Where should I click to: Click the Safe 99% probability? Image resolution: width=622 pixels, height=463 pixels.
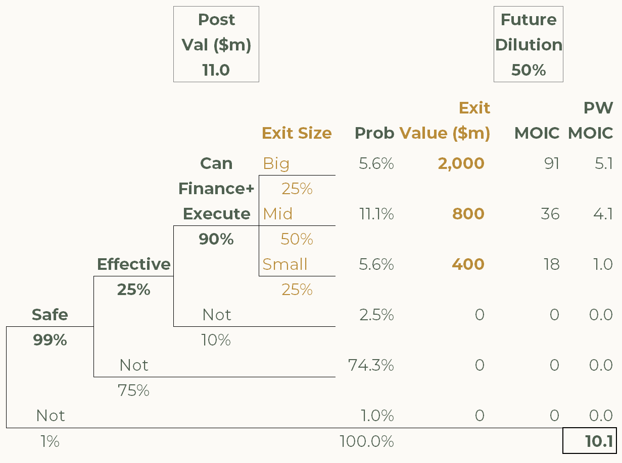coord(50,340)
